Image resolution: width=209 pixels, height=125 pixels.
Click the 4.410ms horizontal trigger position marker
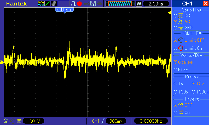pyautogui.click(x=65, y=10)
